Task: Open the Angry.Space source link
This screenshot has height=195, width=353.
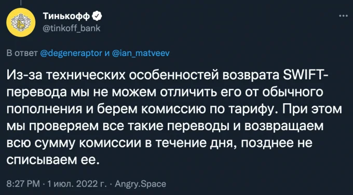Action: coord(141,184)
